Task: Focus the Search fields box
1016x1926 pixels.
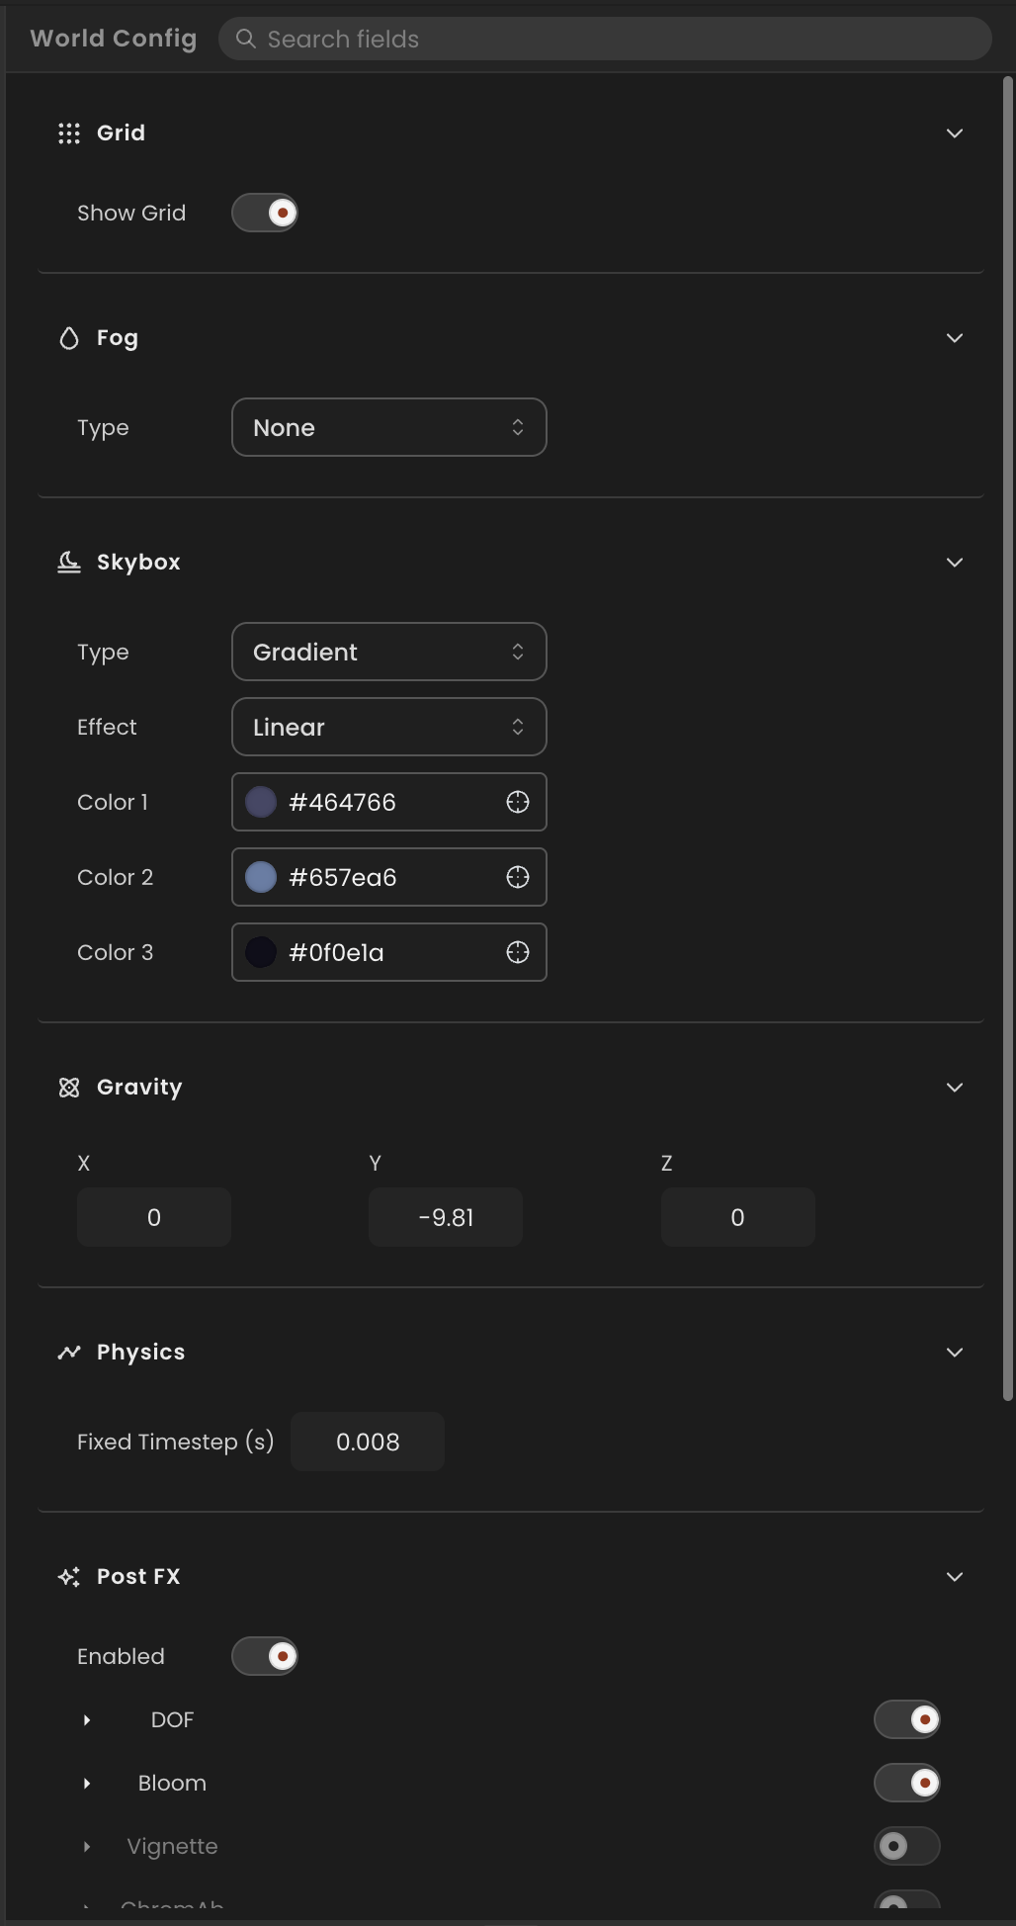Action: coord(605,39)
